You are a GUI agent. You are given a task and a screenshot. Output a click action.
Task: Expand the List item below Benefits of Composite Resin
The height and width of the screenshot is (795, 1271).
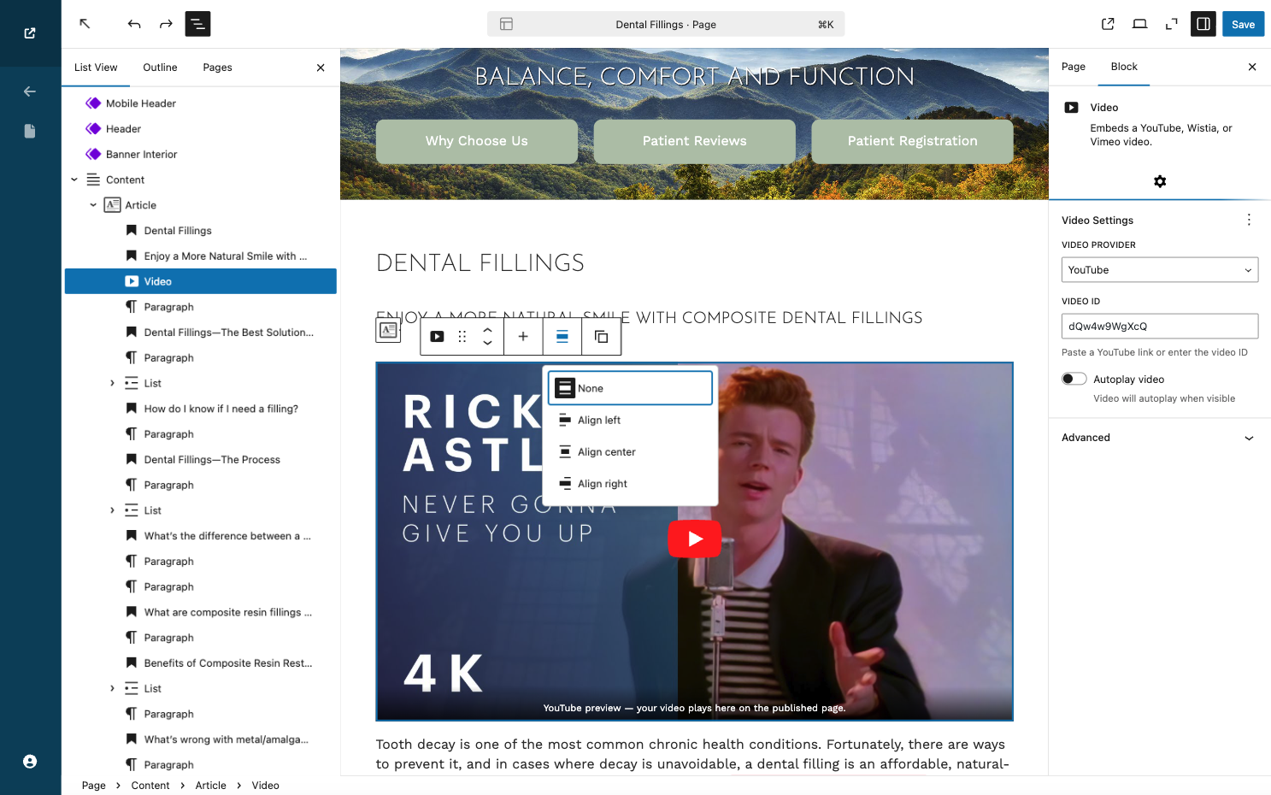click(112, 688)
